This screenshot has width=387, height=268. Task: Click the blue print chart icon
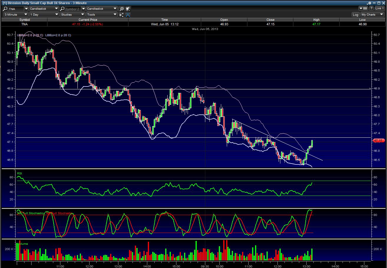tap(128, 15)
